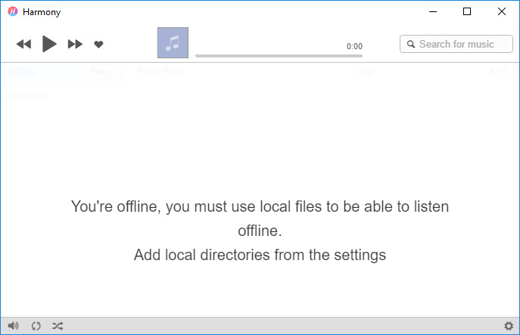Skip to next track with fast-forward icon
This screenshot has height=335, width=520.
pyautogui.click(x=75, y=44)
